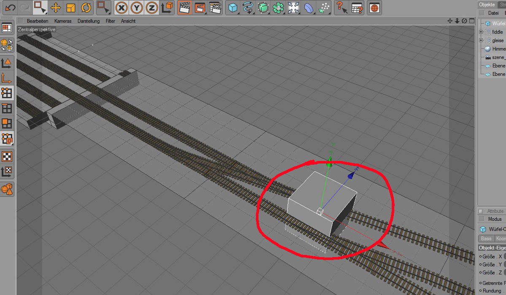The image size is (506, 295).
Task: Expand the fiddle object tree node
Action: 481,32
